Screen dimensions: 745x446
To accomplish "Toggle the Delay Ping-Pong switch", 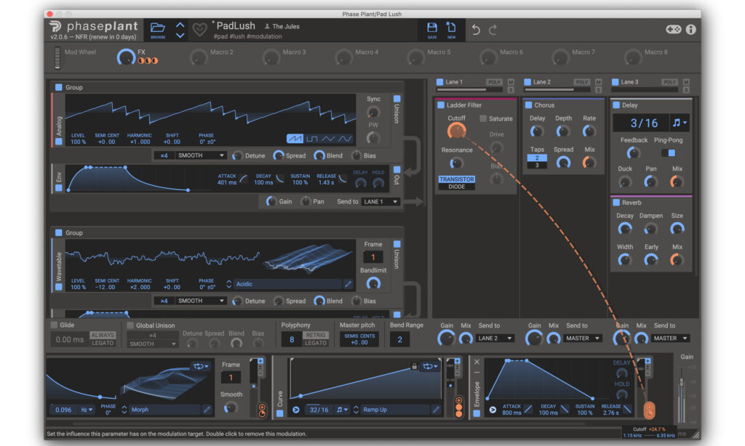I will [669, 153].
